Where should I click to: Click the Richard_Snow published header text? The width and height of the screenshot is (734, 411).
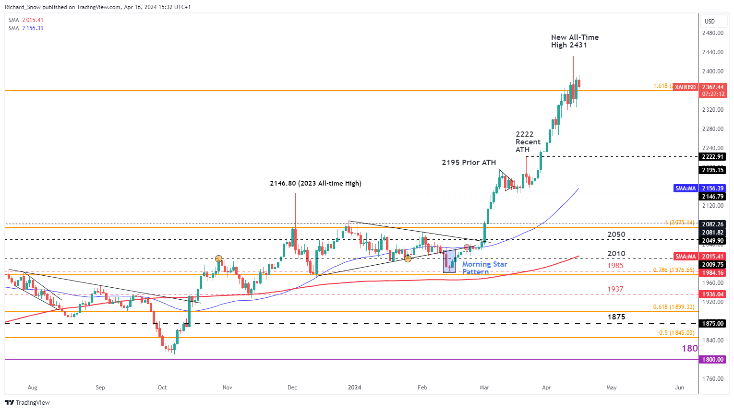(97, 7)
